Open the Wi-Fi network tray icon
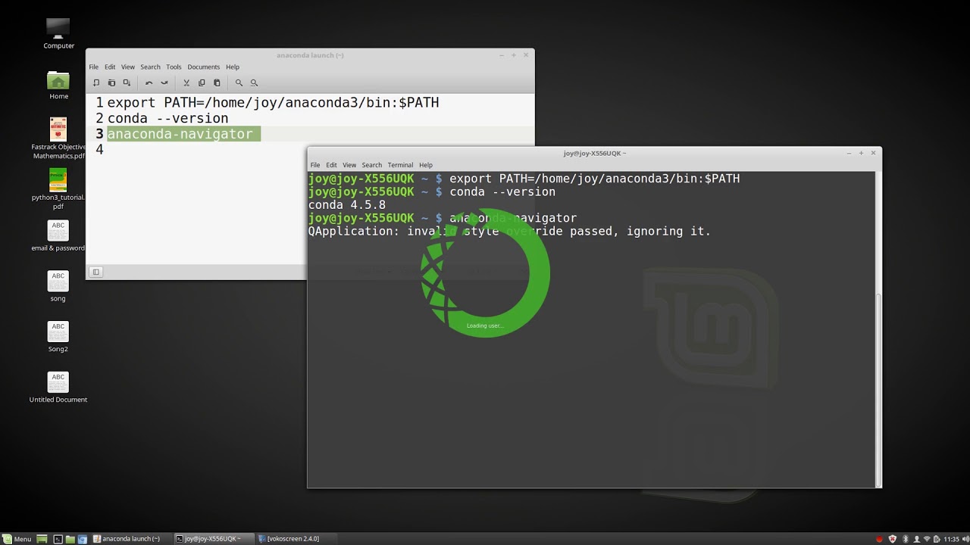 tap(927, 539)
